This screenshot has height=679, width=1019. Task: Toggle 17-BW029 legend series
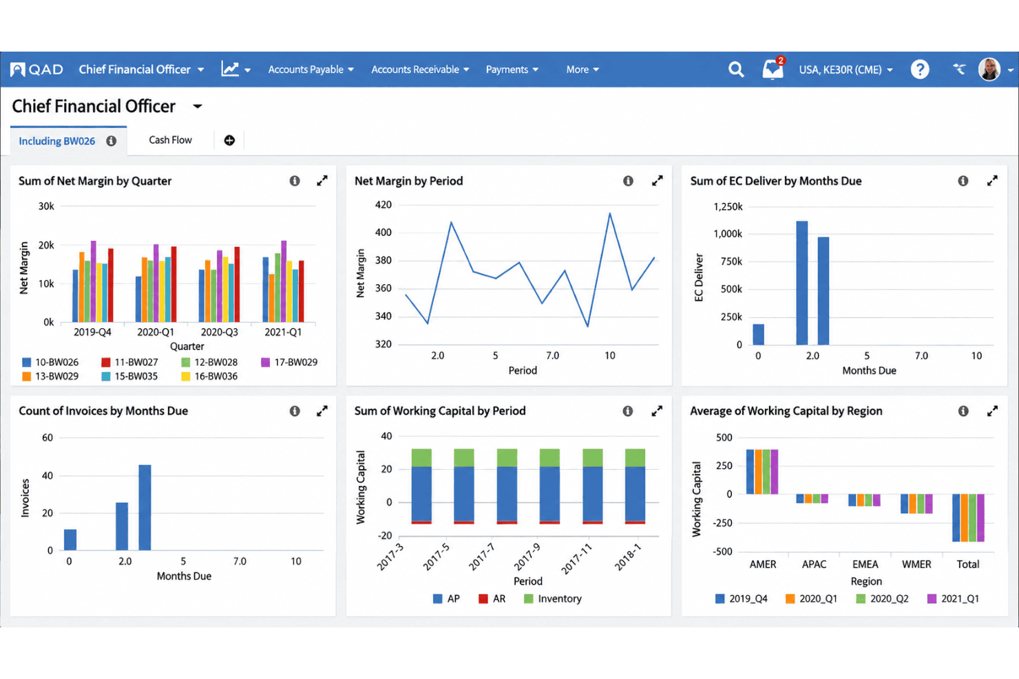point(289,362)
